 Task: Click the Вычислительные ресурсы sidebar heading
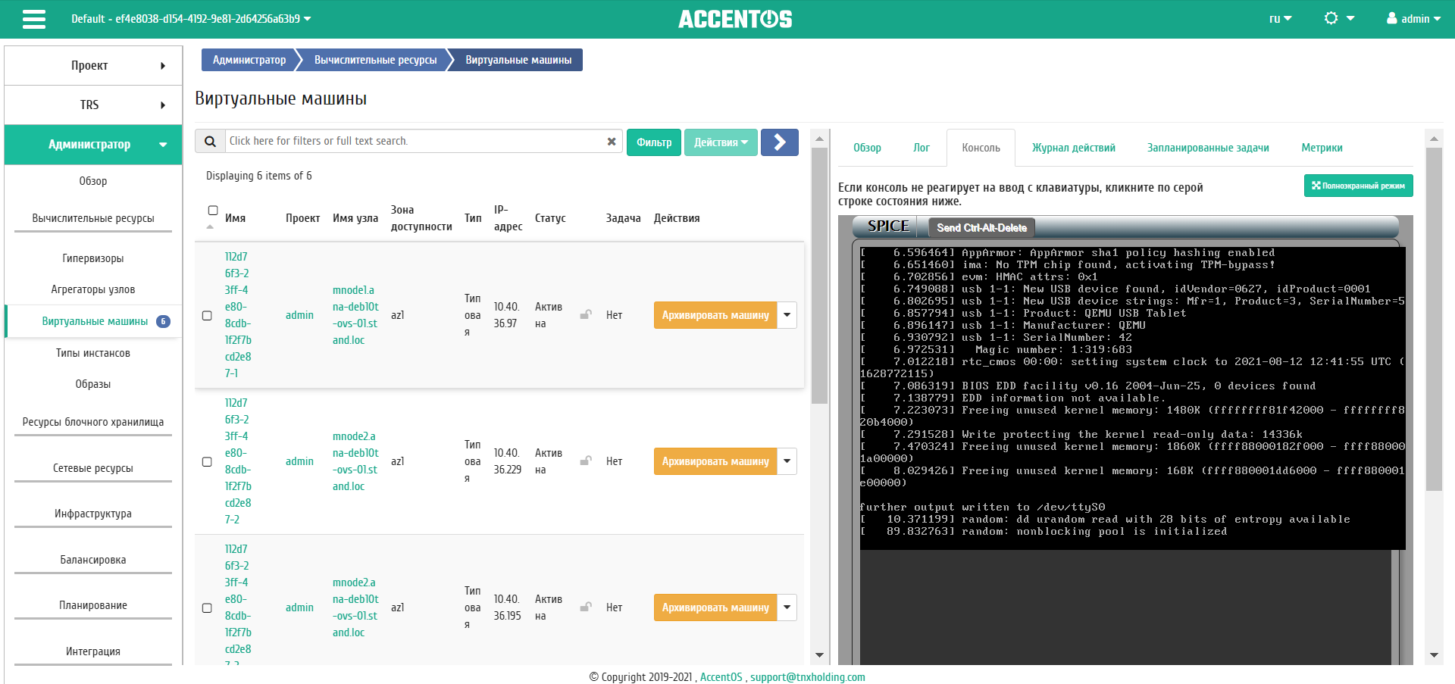(x=93, y=218)
